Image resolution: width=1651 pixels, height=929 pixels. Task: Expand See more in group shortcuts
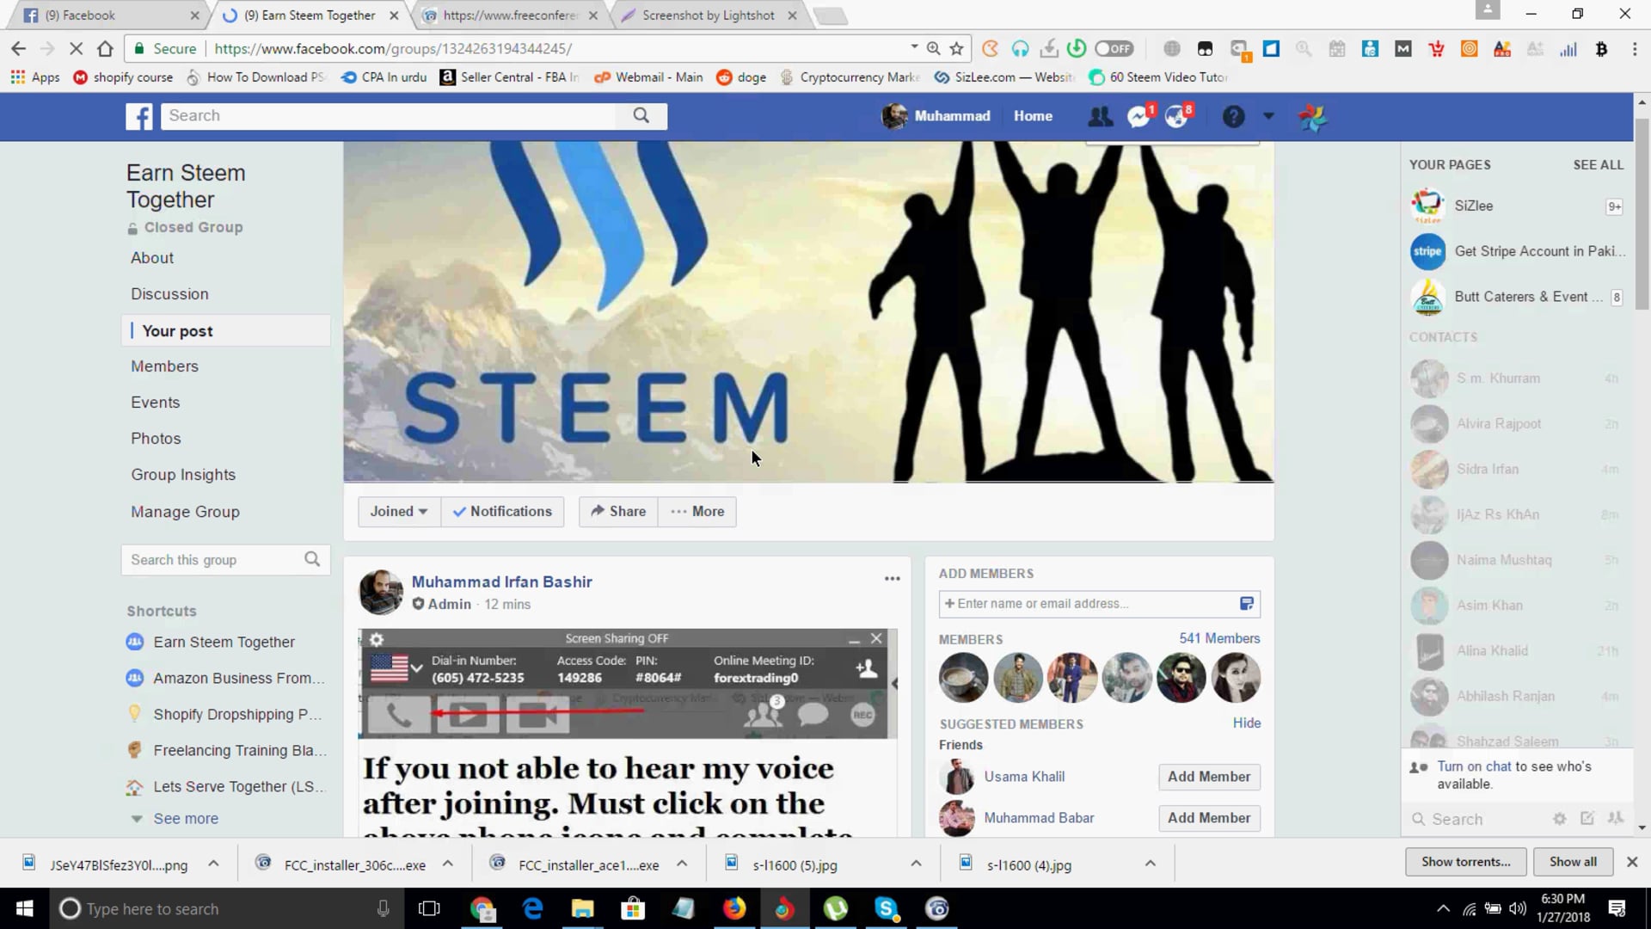point(186,818)
